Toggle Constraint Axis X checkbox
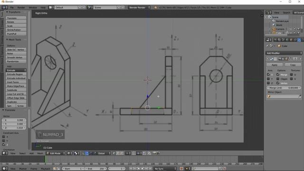Image resolution: width=304 pixels, height=171 pixels. [4, 137]
